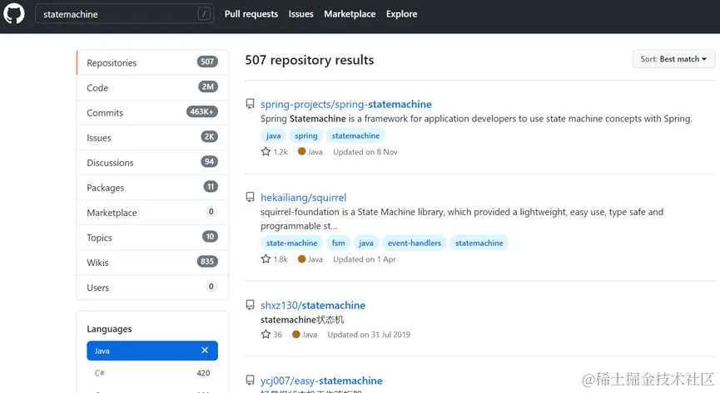
Task: Focus the statemachine search field
Action: click(x=117, y=14)
